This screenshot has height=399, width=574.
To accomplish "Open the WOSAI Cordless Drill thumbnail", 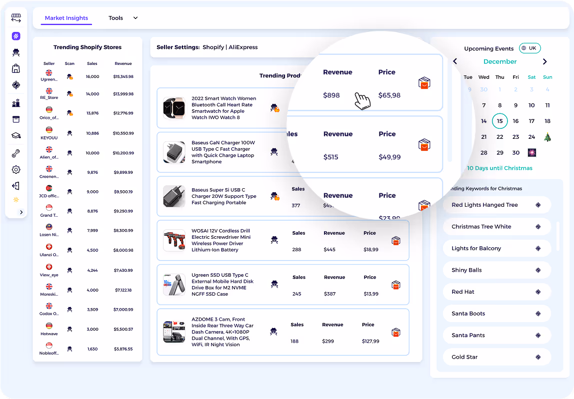I will click(174, 240).
